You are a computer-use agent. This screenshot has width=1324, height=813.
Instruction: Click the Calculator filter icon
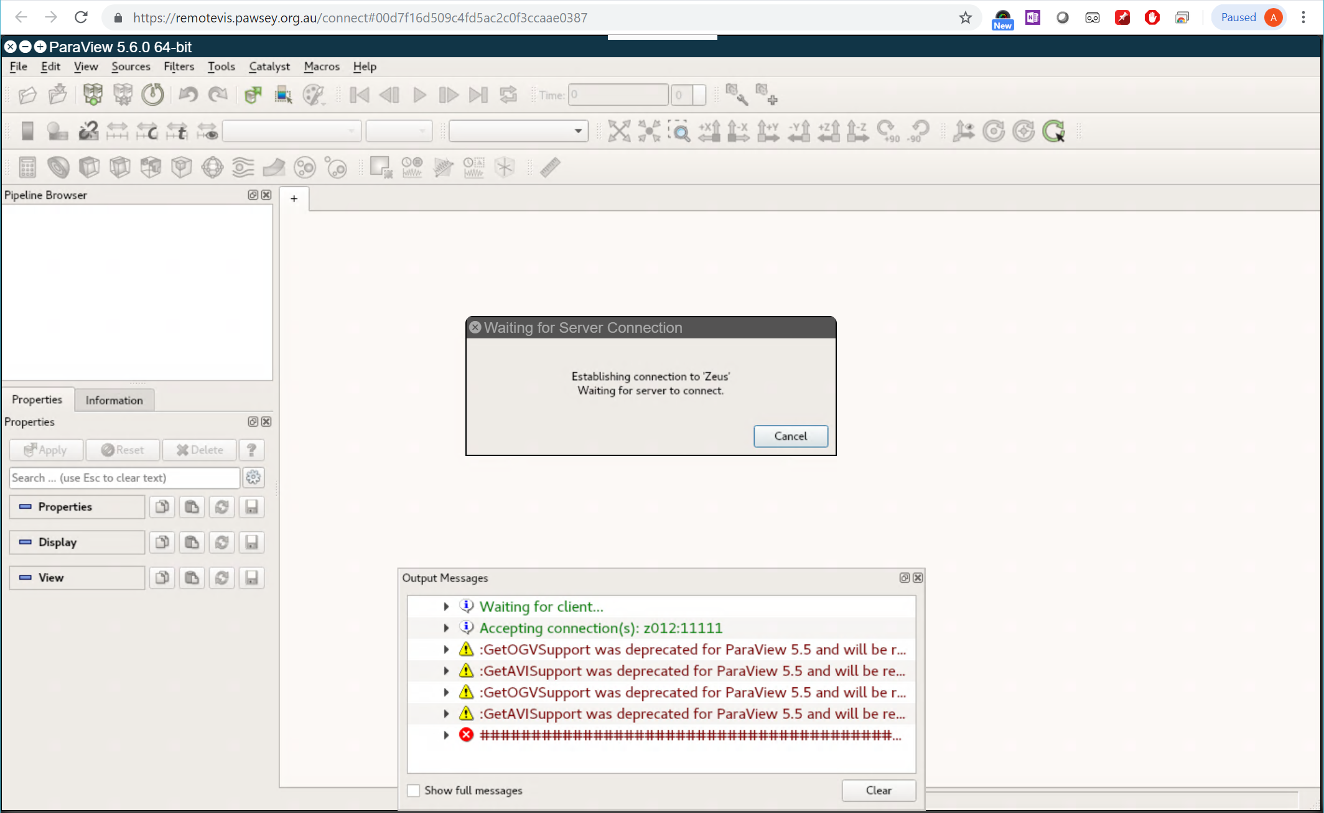[27, 167]
